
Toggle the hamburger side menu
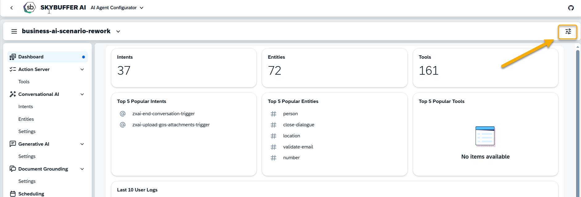(x=14, y=31)
